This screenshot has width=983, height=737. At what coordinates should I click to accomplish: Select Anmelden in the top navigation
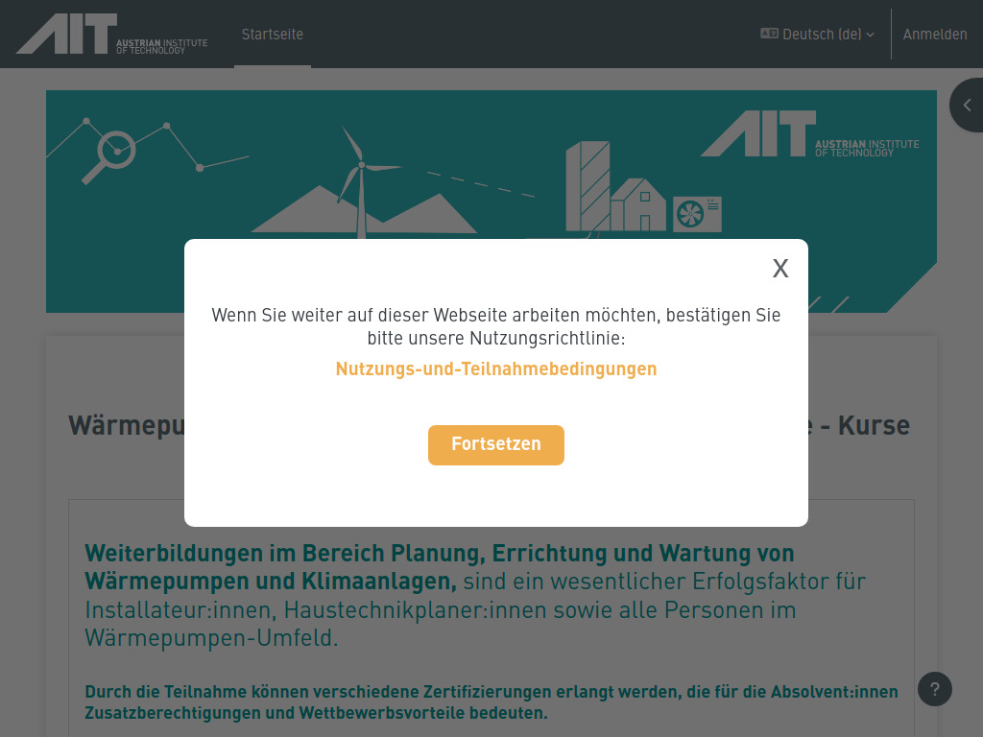tap(935, 34)
